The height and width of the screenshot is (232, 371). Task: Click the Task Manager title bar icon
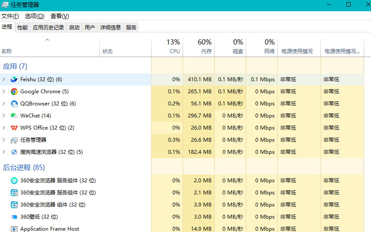click(x=5, y=5)
